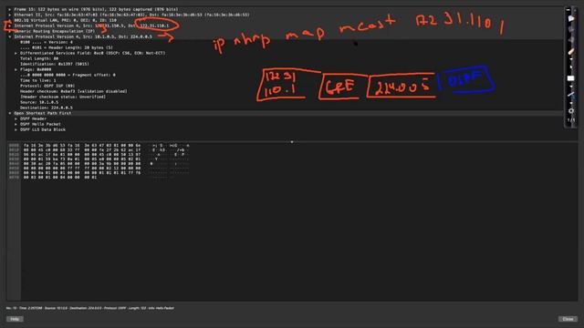
Task: Expand the 802.1Q Virtual LAN row
Action: point(10,20)
